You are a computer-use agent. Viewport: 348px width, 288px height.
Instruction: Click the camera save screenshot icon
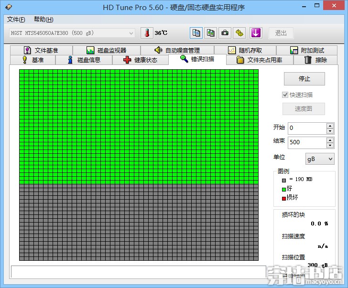coord(225,33)
